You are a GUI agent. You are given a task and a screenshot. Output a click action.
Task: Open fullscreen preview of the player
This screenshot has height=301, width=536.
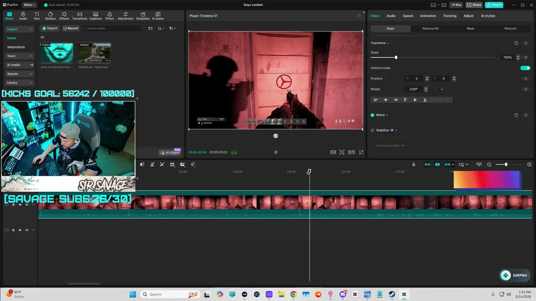(361, 152)
